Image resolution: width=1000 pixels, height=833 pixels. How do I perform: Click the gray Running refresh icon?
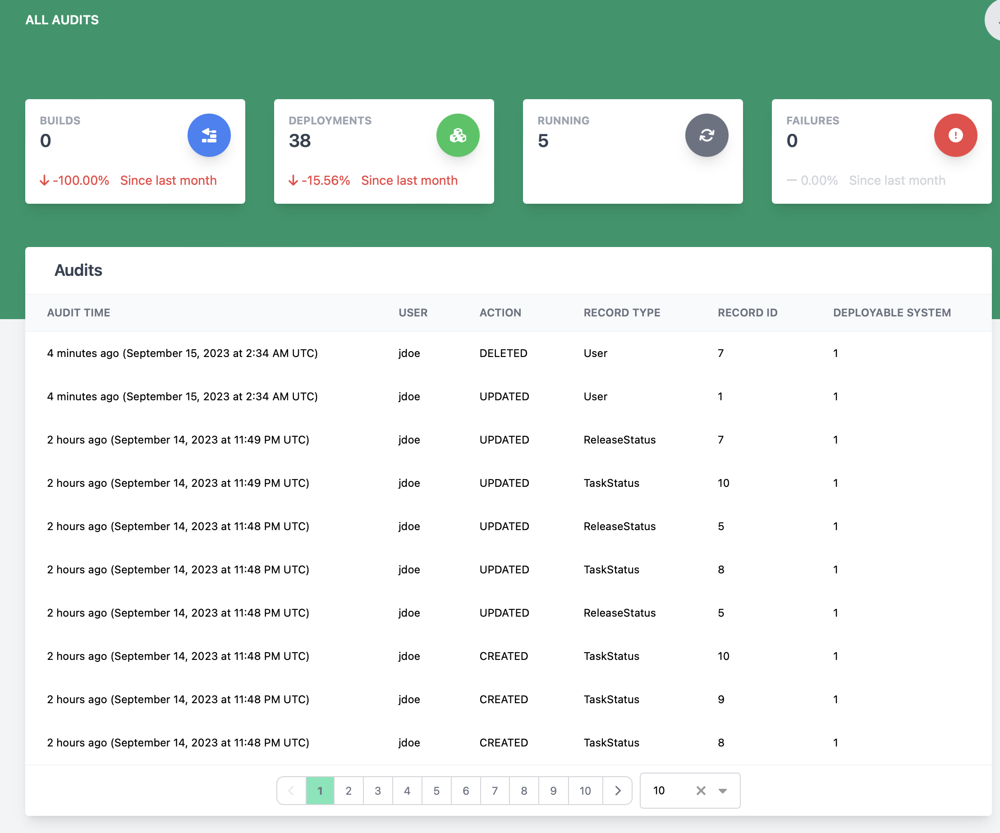point(706,135)
